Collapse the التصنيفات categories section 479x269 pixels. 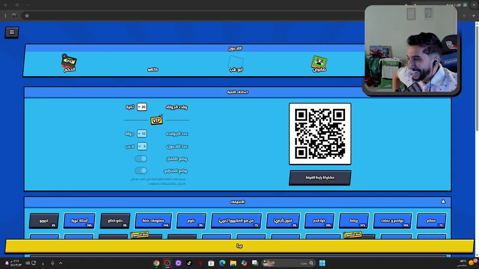(x=443, y=202)
